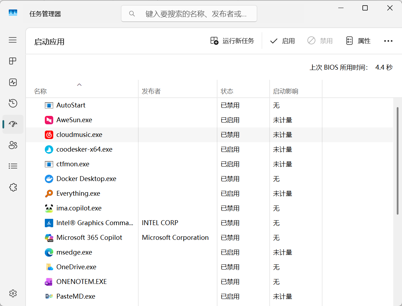
Task: Open the Services puzzle icon
Action: (x=13, y=187)
